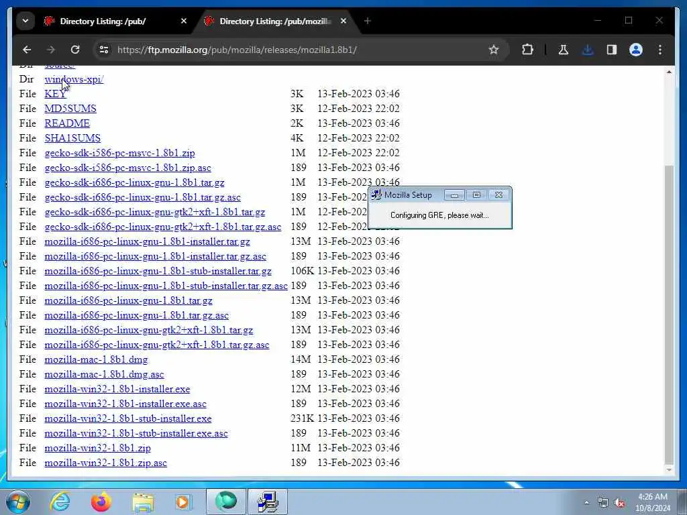
Task: Download mozilla-i686-pc-linux-gnu-1.8b1.tar.gz
Action: point(128,300)
